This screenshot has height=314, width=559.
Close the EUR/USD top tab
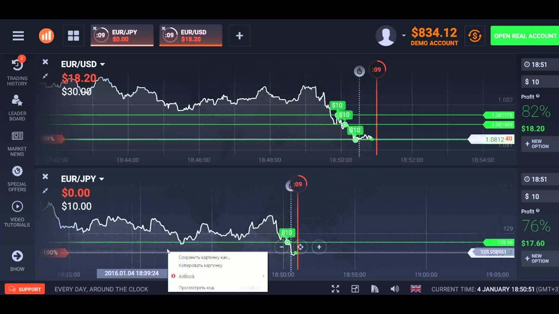pyautogui.click(x=164, y=29)
